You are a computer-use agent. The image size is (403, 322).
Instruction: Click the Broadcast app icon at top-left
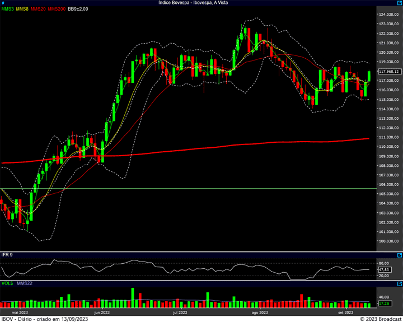coord(3,3)
